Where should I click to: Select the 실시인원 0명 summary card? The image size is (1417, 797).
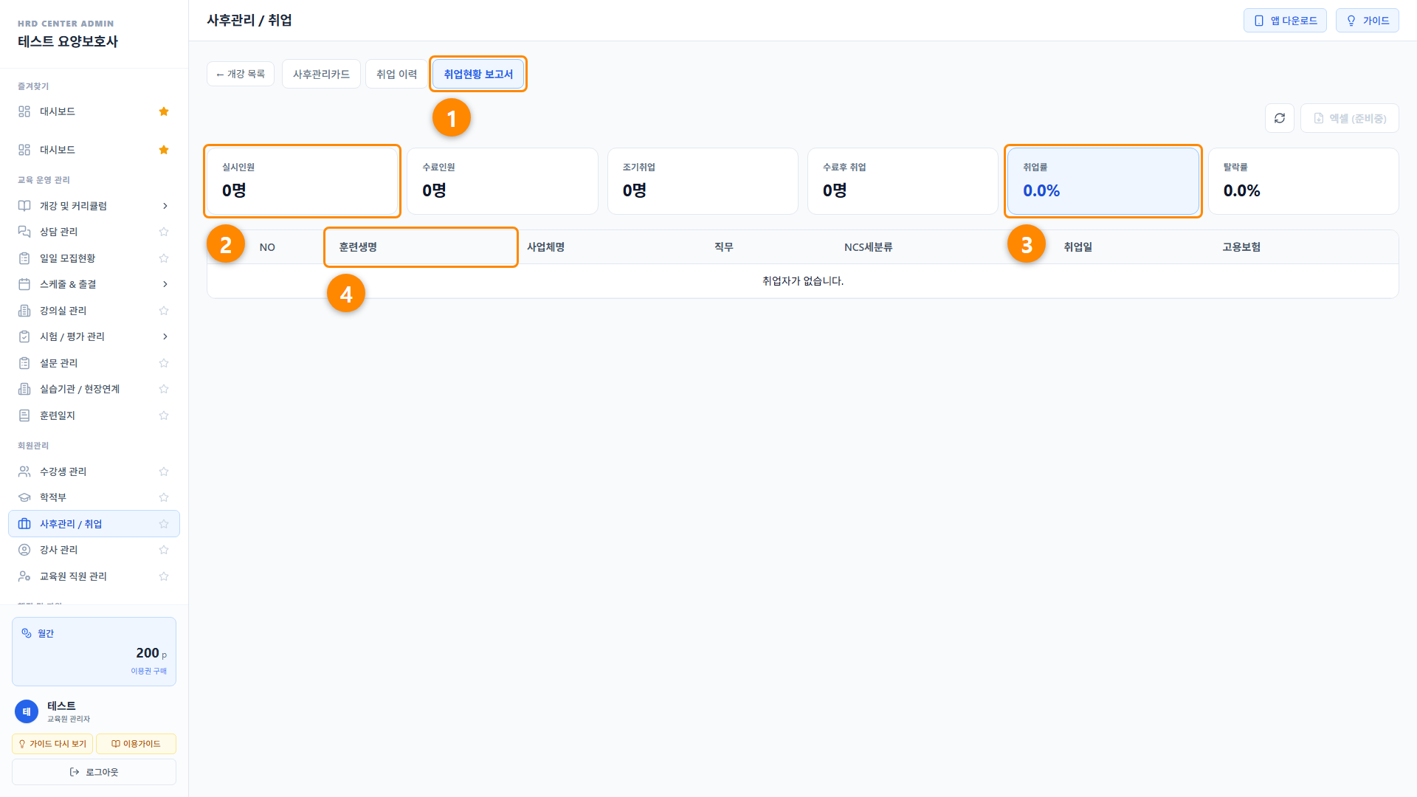coord(303,182)
